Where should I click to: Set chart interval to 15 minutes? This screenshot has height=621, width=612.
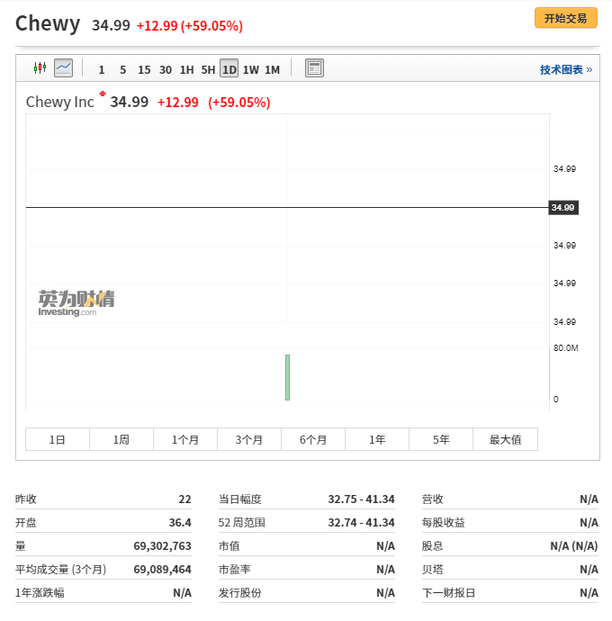click(144, 70)
